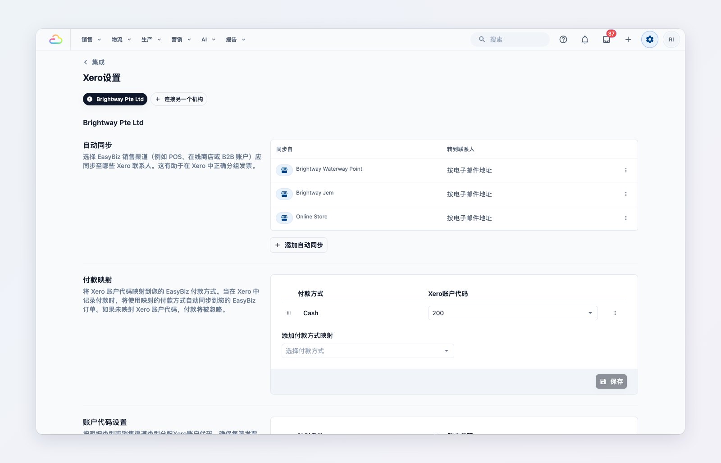Click 按电子邮件地址 in the Online Store row

[469, 218]
